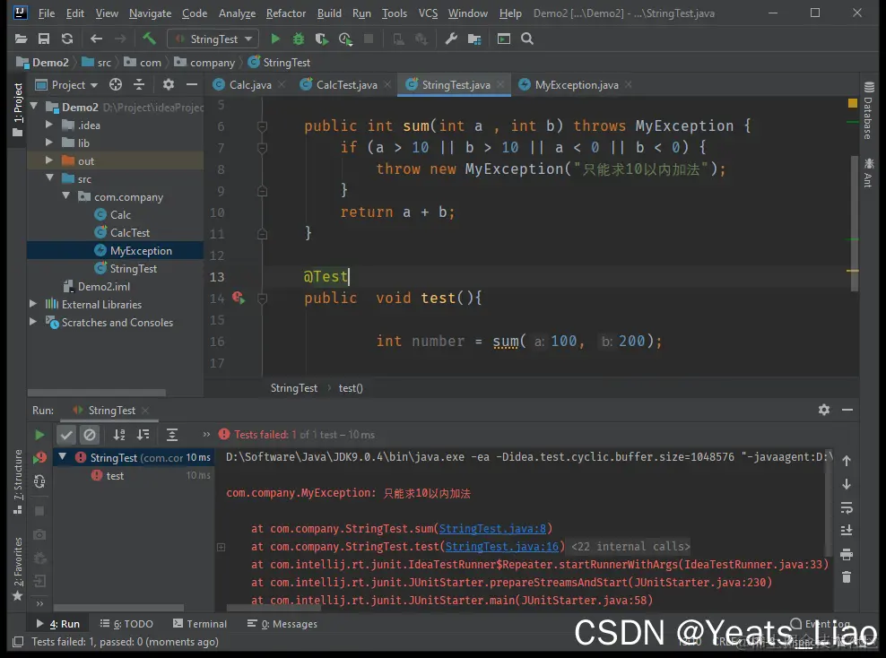The width and height of the screenshot is (886, 658).
Task: Open the VCS menu
Action: (428, 13)
